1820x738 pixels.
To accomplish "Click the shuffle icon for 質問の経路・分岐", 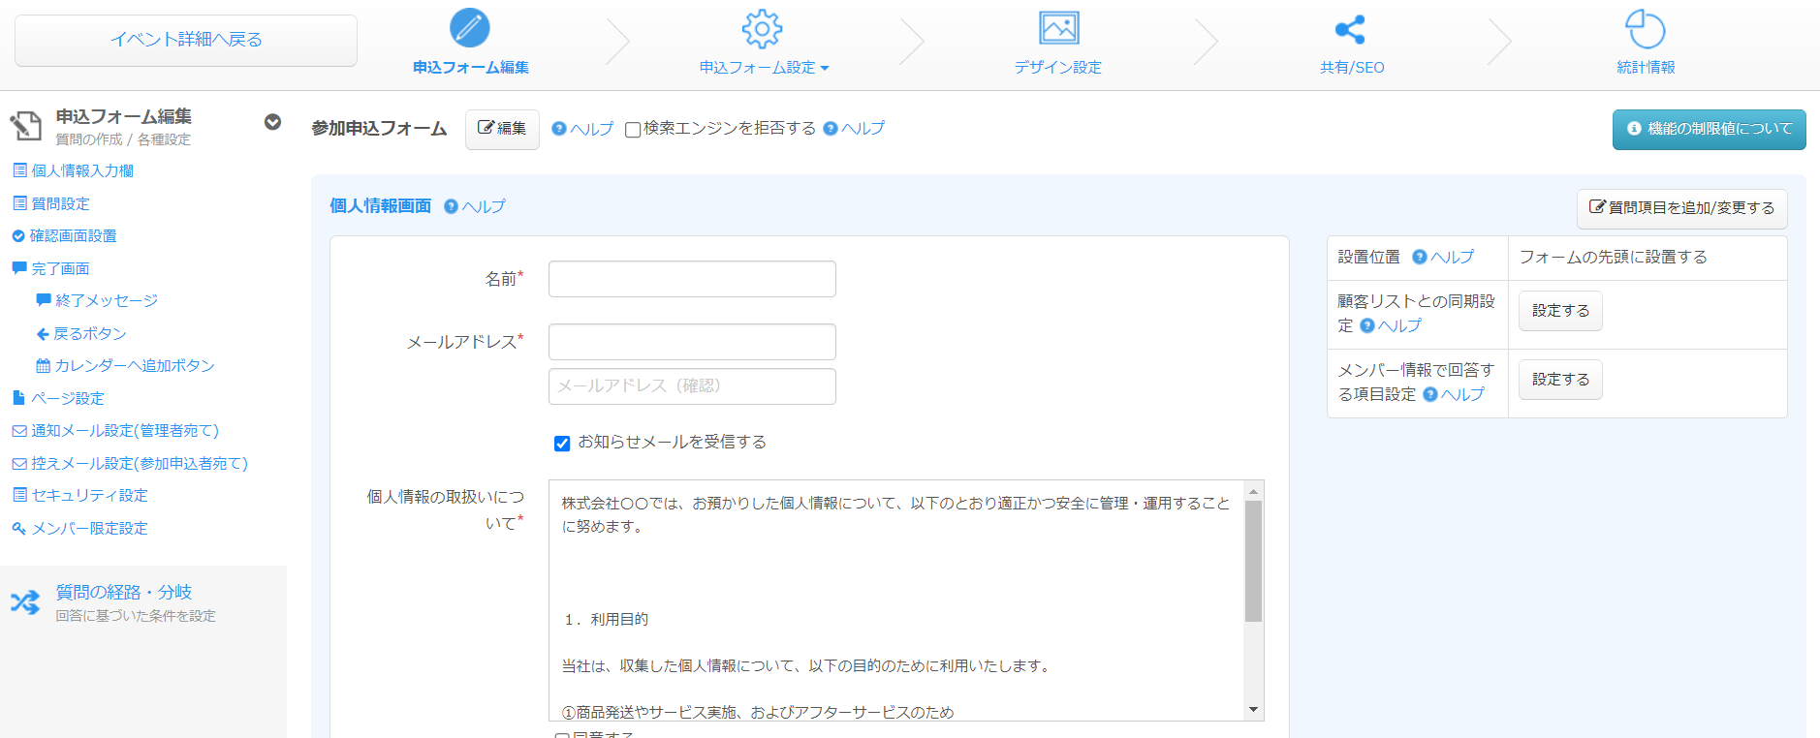I will click(x=25, y=602).
